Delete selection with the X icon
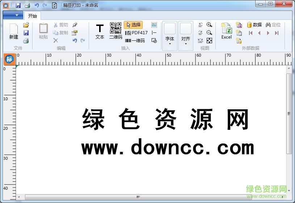The image size is (295, 203). click(x=55, y=40)
